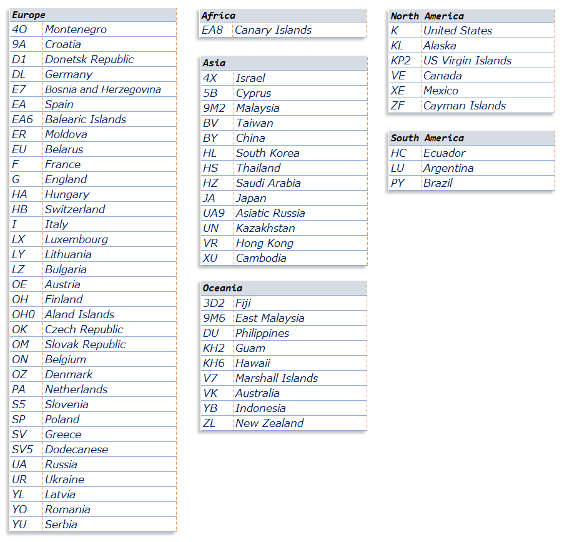Click the Argentina row

click(448, 168)
